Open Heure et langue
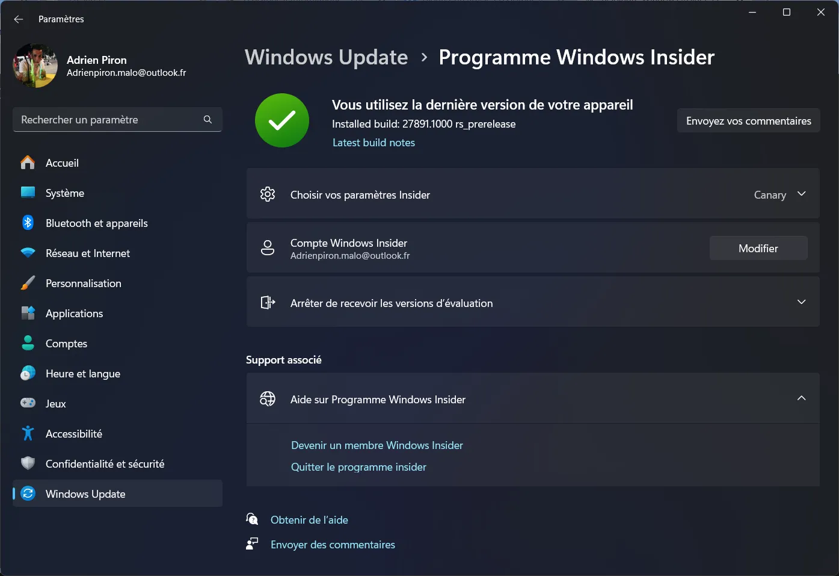This screenshot has width=839, height=576. click(x=117, y=373)
